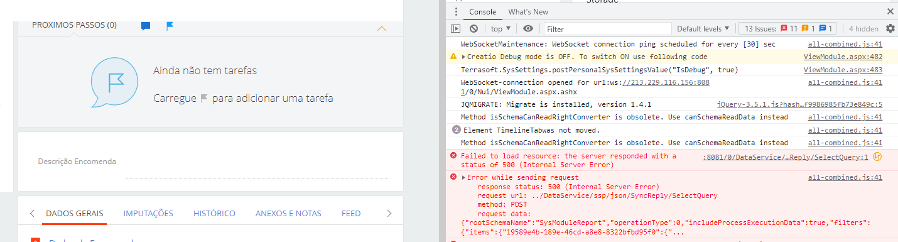Image resolution: width=898 pixels, height=242 pixels.
Task: Click the orange network request icon beside SelectQuery
Action: pyautogui.click(x=878, y=157)
